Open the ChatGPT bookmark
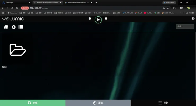 [102, 13]
